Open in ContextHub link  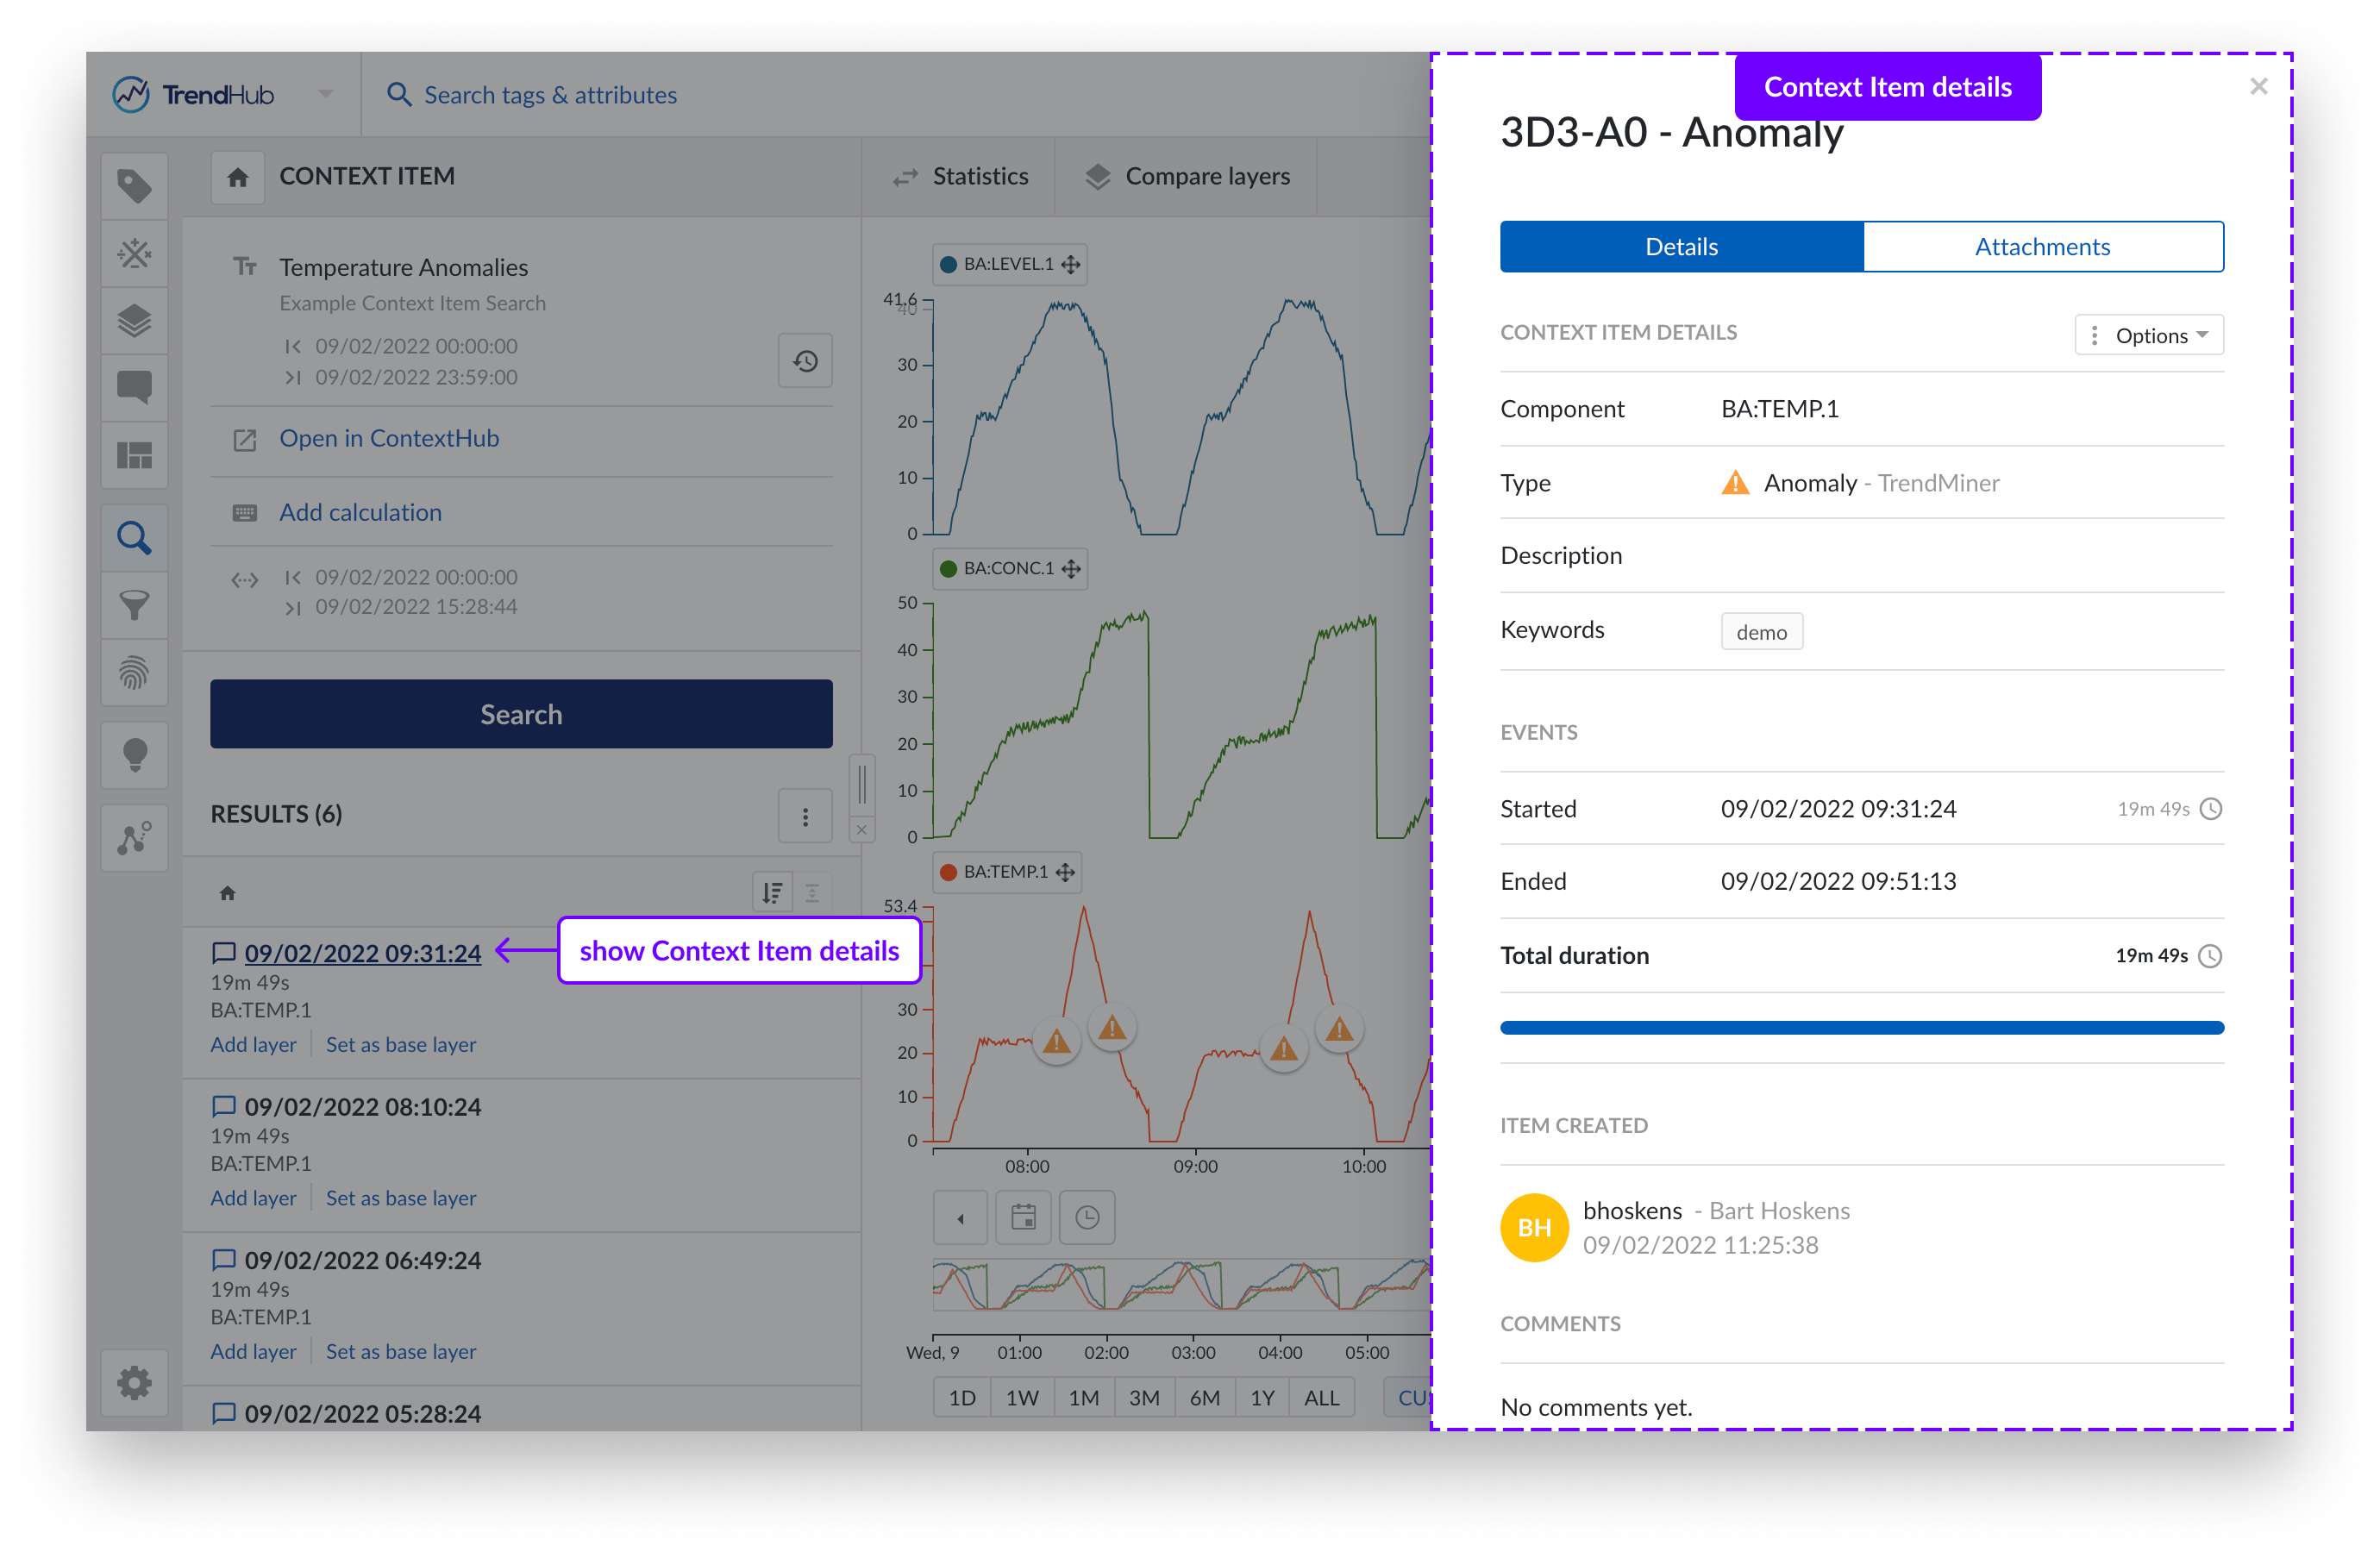click(388, 438)
